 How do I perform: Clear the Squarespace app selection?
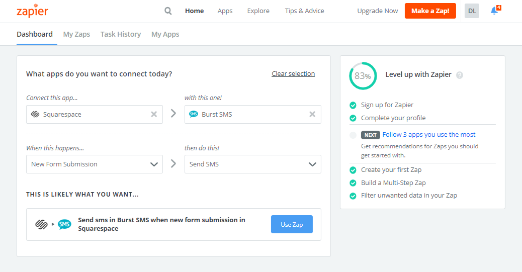(x=154, y=114)
